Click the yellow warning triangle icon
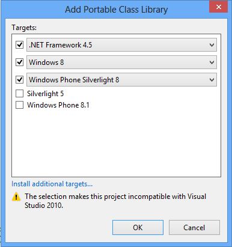This screenshot has height=247, width=232. pyautogui.click(x=16, y=197)
